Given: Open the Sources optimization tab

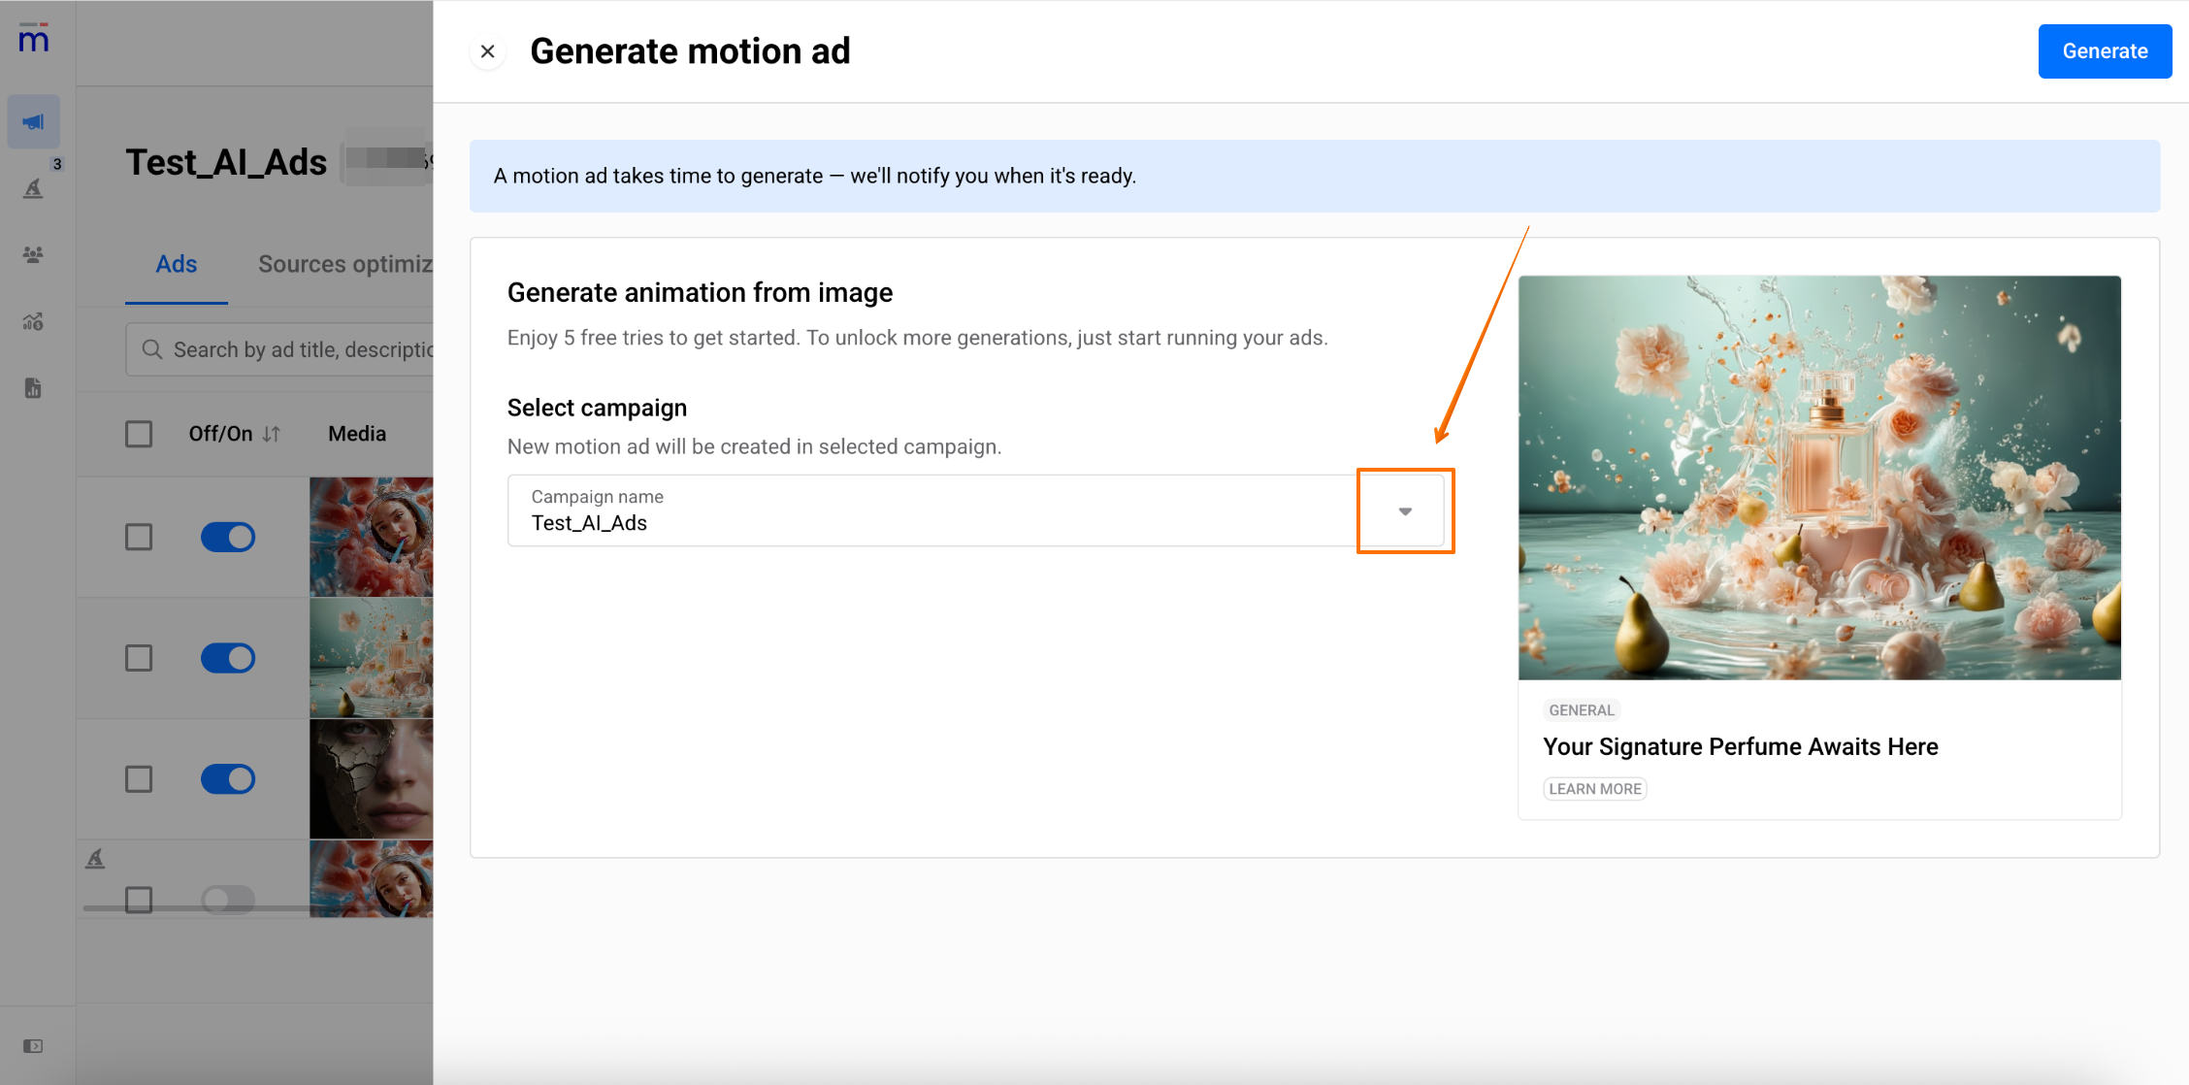Looking at the screenshot, I should (x=344, y=264).
